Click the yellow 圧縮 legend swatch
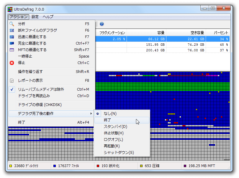This screenshot has height=178, width=239. click(x=141, y=166)
